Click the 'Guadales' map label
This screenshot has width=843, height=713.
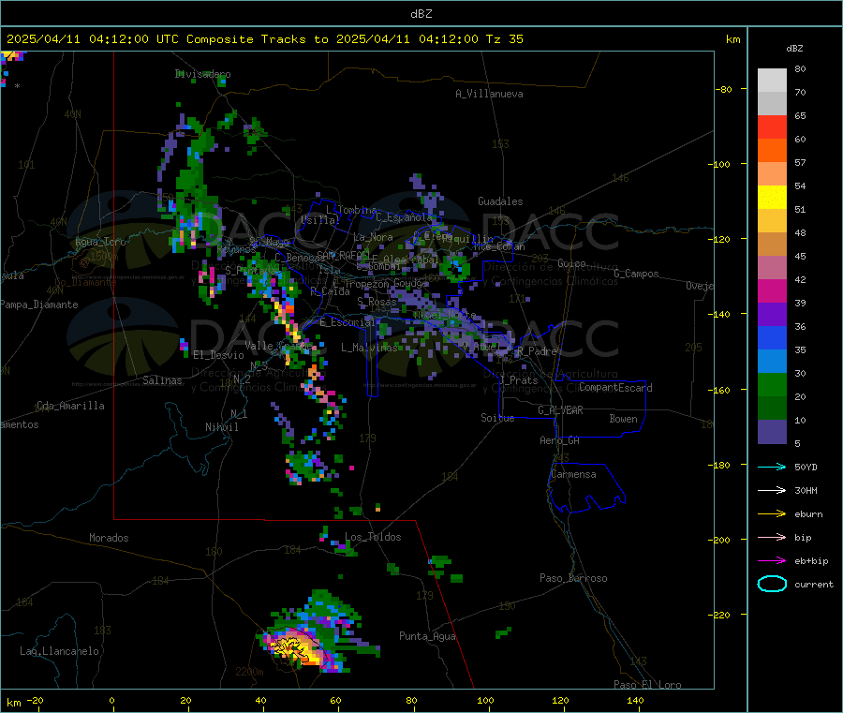click(x=500, y=201)
